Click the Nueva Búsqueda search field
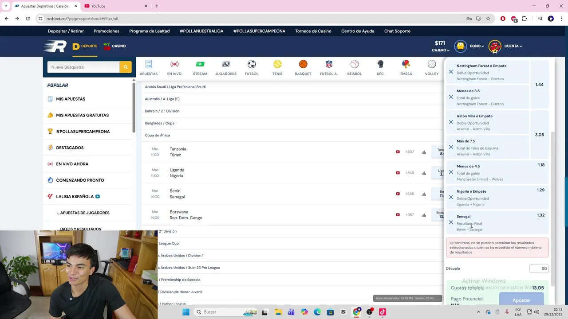This screenshot has width=568, height=319. coord(83,67)
